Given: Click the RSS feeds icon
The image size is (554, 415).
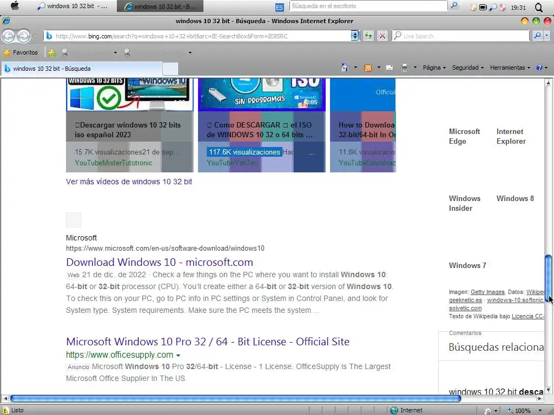Looking at the screenshot, I should point(368,68).
